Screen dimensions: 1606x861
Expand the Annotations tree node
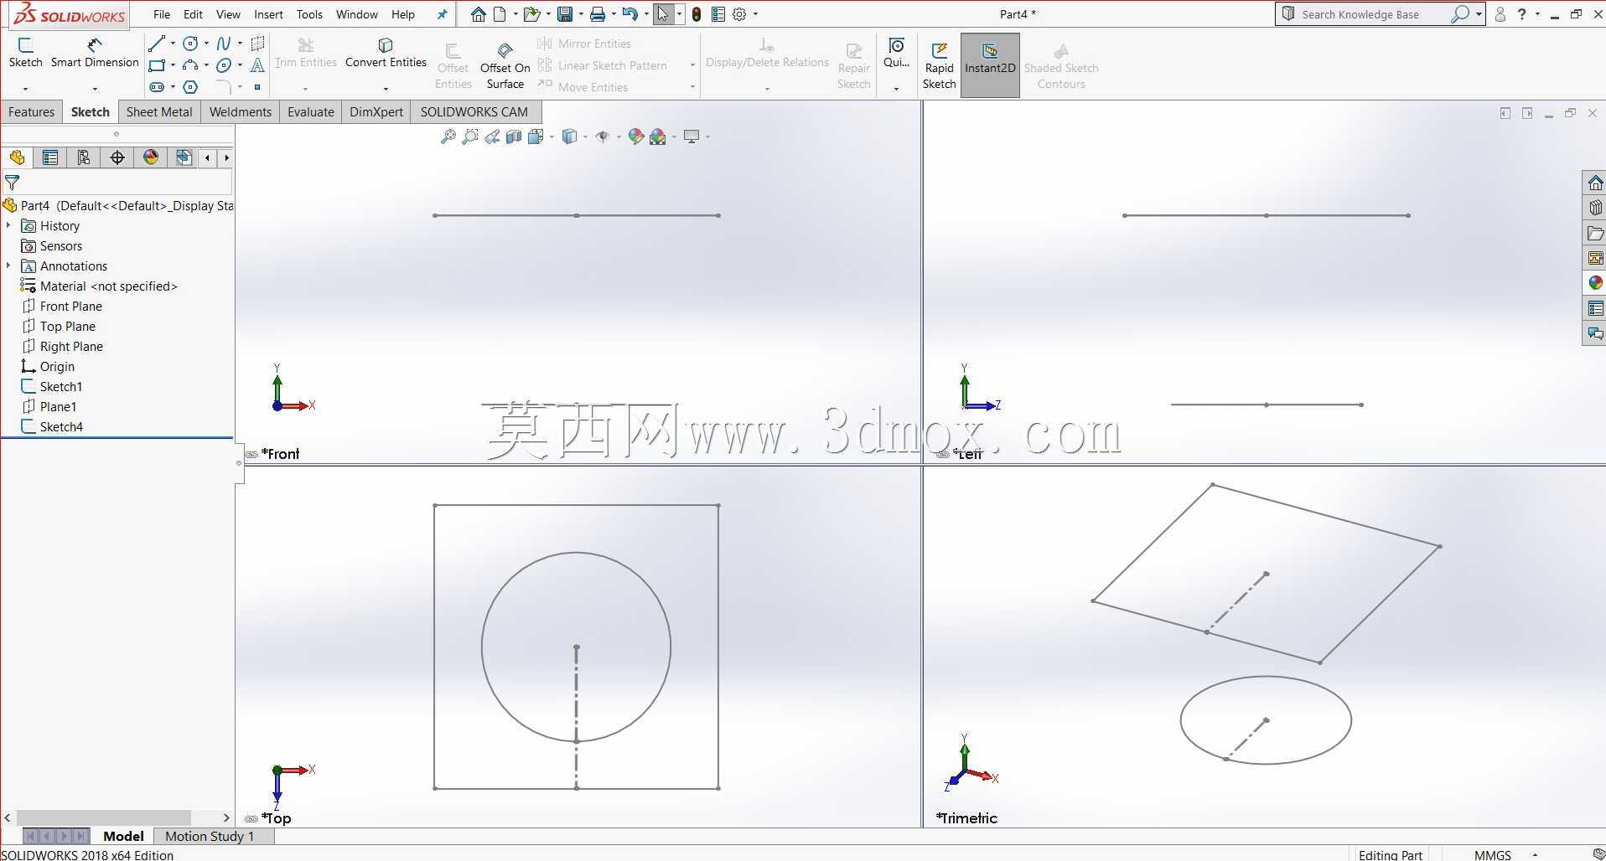(x=8, y=266)
